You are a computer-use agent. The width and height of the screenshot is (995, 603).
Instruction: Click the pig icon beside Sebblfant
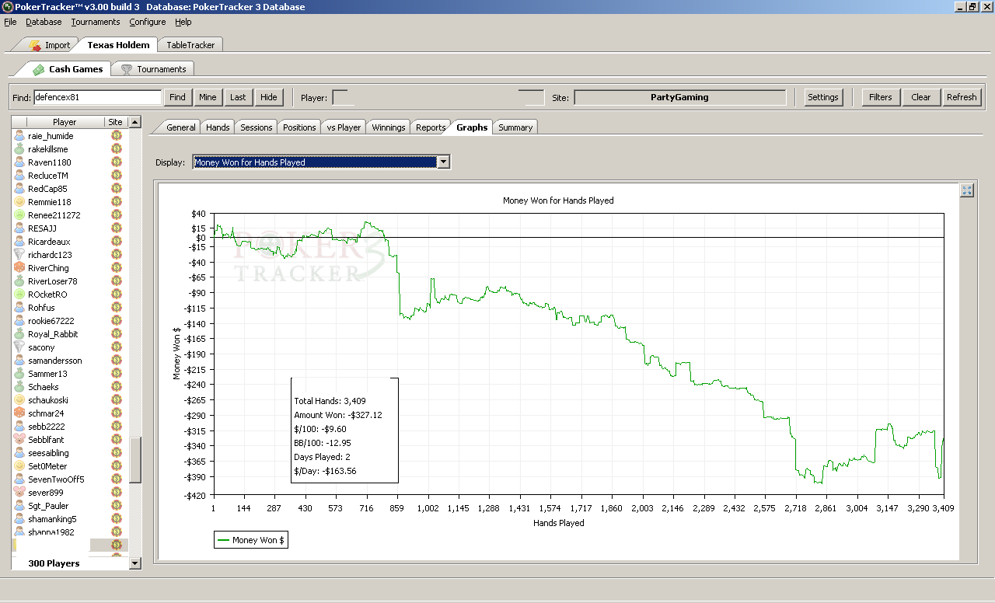[19, 440]
